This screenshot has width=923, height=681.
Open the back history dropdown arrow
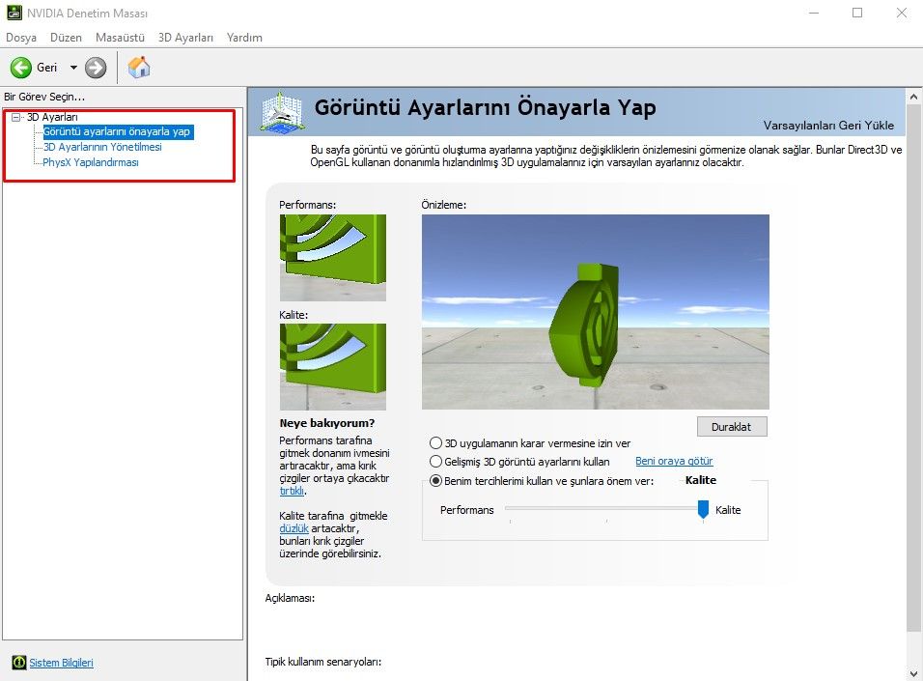coord(73,68)
